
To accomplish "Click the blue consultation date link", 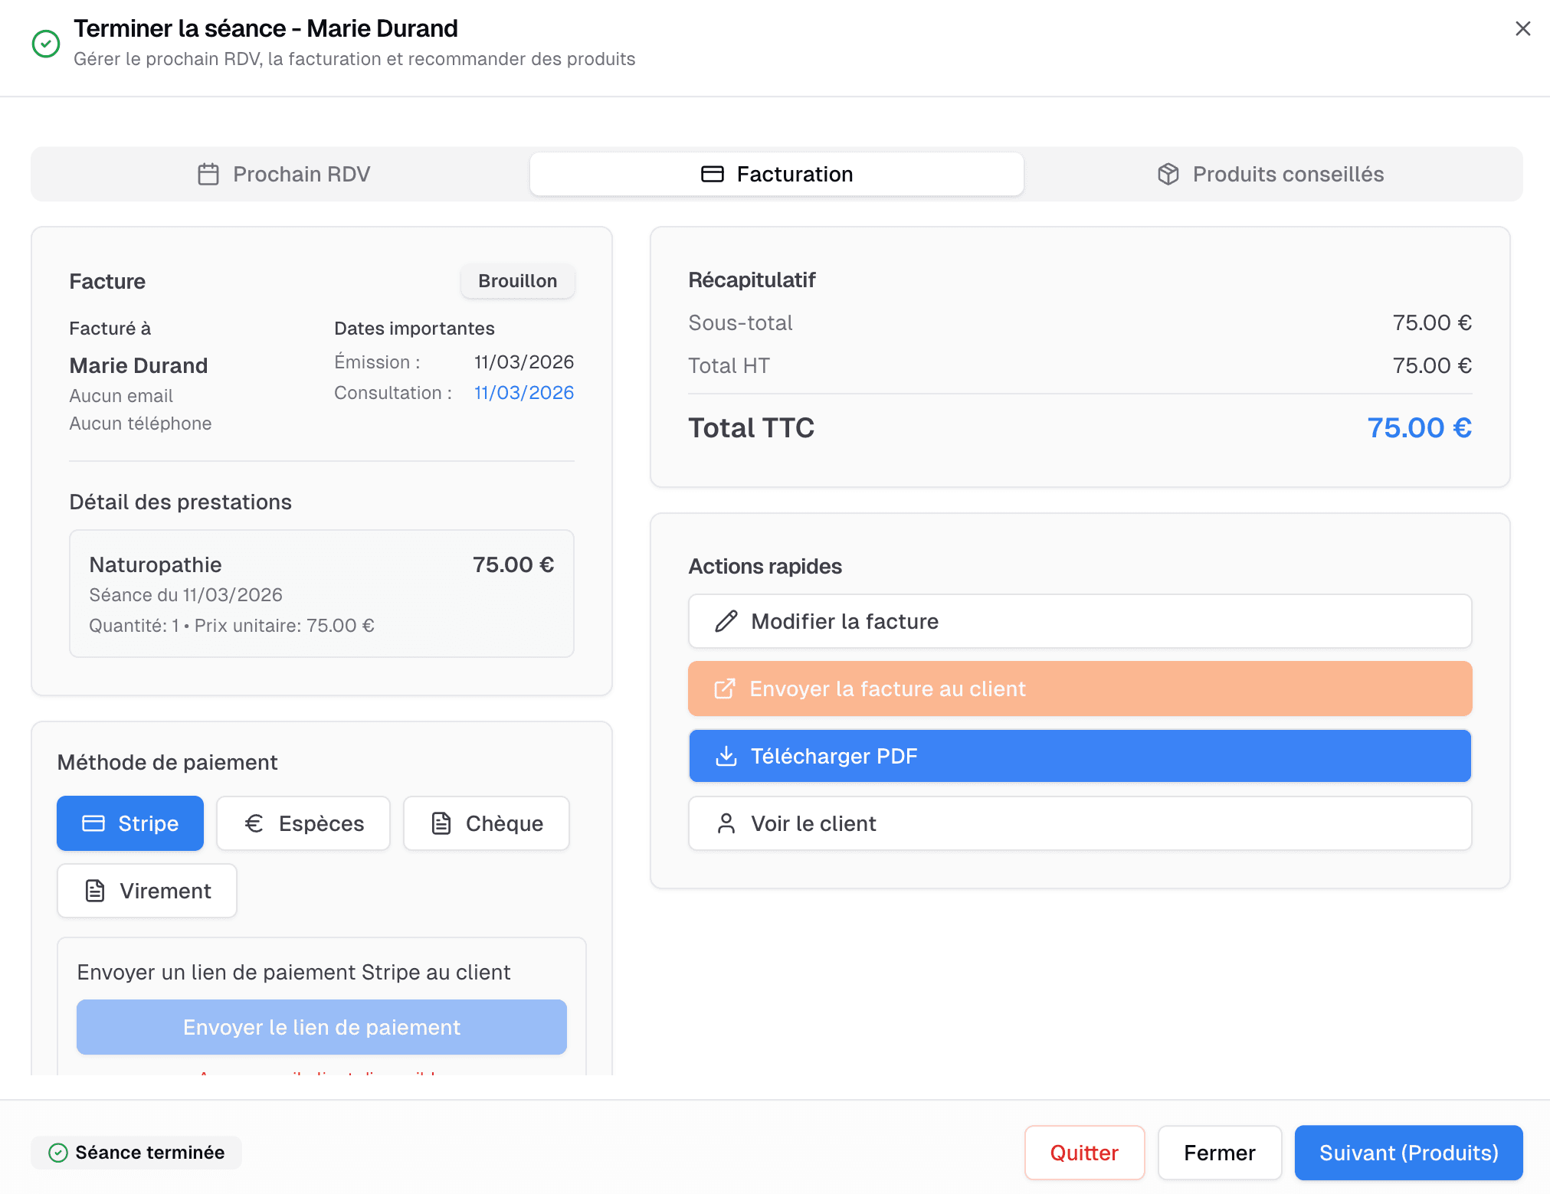I will [x=524, y=393].
